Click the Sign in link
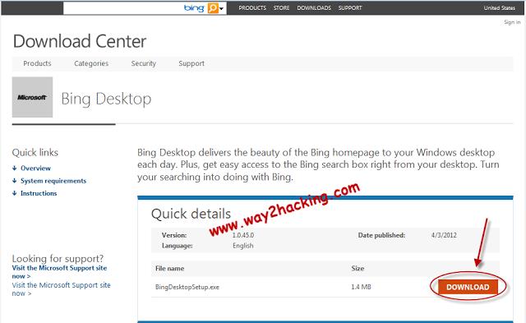 pos(512,22)
